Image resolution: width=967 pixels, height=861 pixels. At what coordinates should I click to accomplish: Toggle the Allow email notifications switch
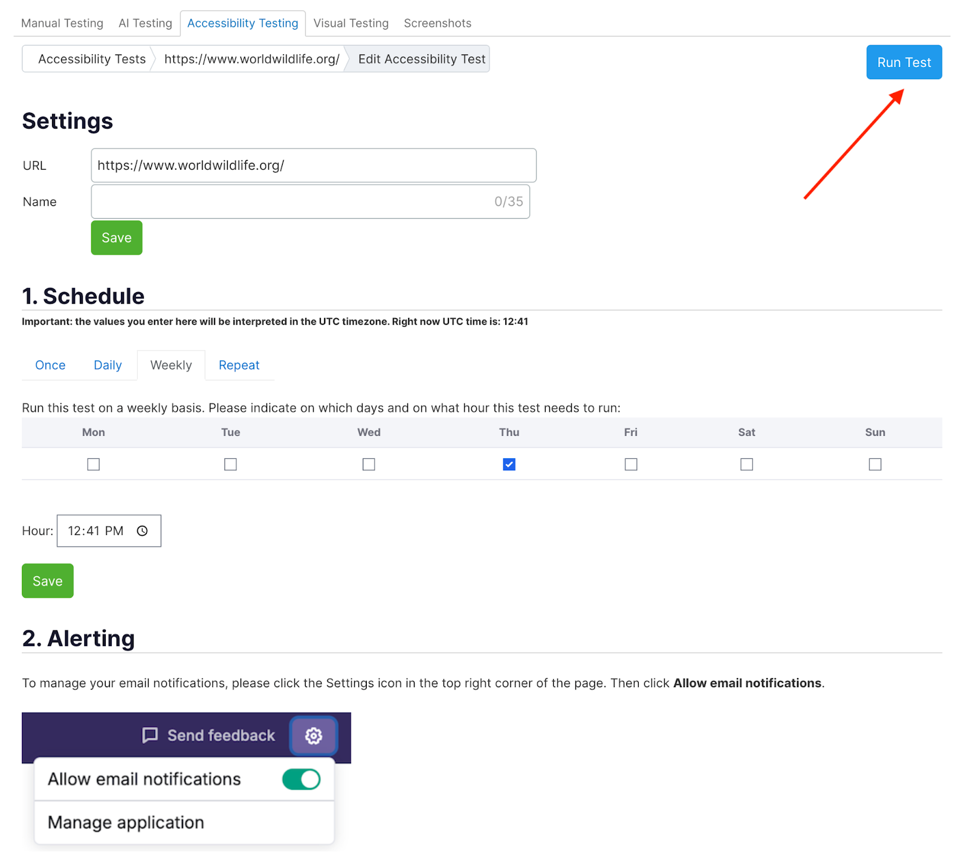click(x=301, y=779)
